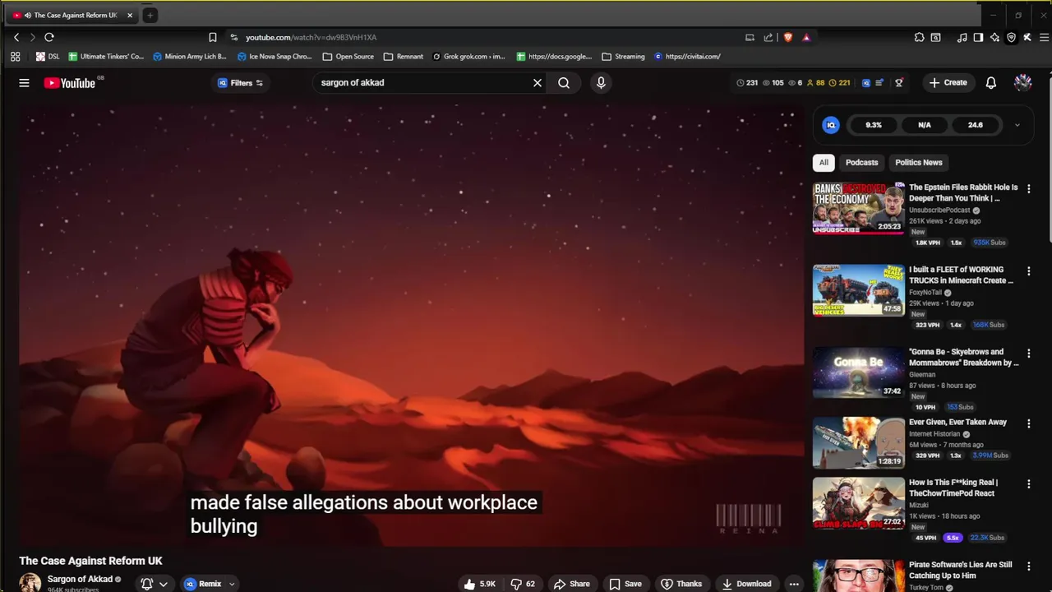Open DSL bookmark
Screen dimensions: 1052x592
(x=48, y=57)
